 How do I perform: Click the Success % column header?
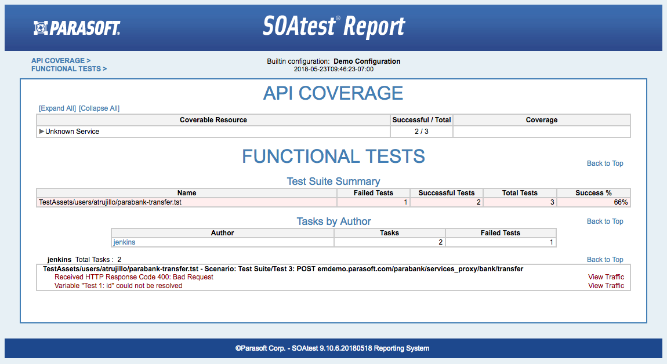(593, 193)
